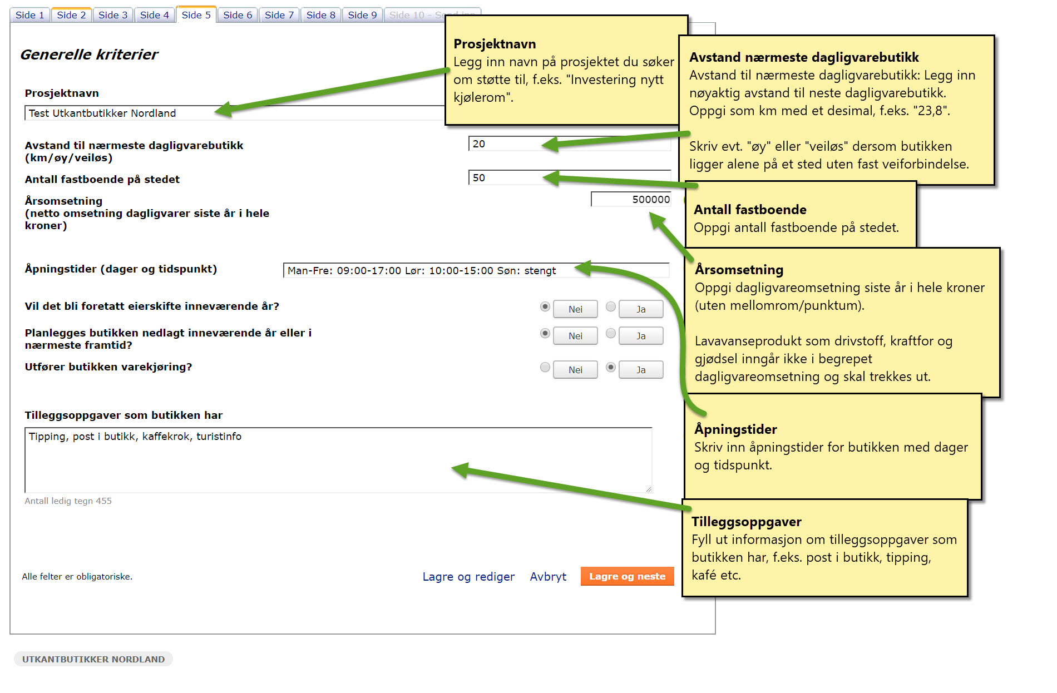Image resolution: width=1057 pixels, height=693 pixels.
Task: Select the Side 4 tab
Action: tap(155, 15)
